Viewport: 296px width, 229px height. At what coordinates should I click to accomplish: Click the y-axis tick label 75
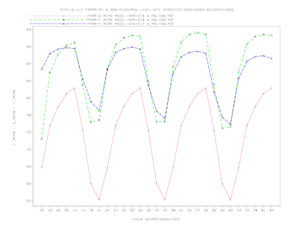(x=28, y=132)
